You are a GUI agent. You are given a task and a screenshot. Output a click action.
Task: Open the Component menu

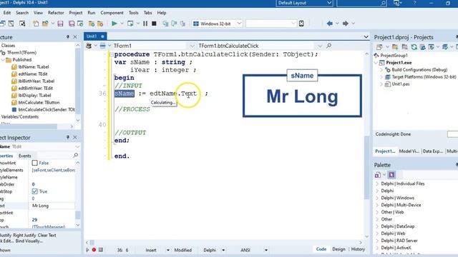pos(112,13)
